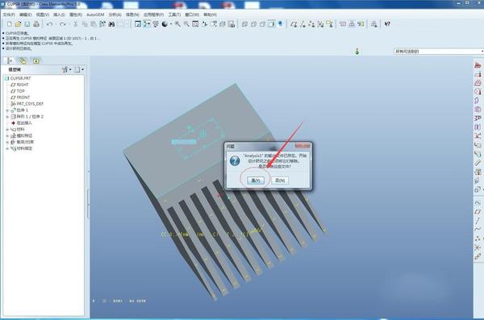Viewport: 484px width, 320px height.
Task: Toggle datum axes display
Action: coord(302,23)
